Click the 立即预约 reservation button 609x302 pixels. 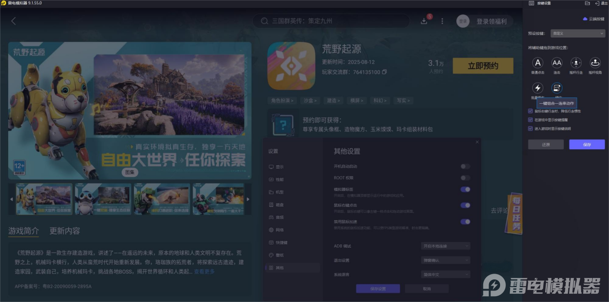pyautogui.click(x=483, y=66)
